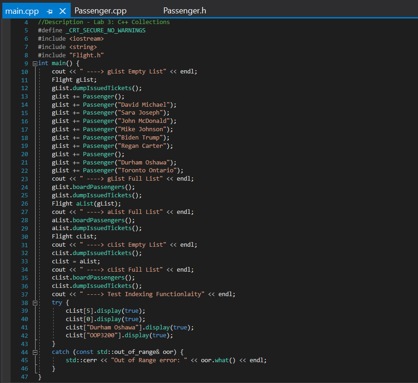Collapse the int main() function block
The image size is (418, 383).
pyautogui.click(x=35, y=63)
